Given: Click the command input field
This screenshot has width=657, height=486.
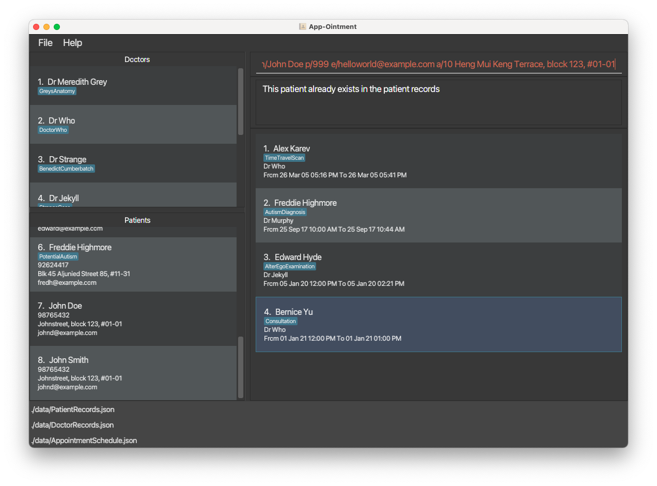Looking at the screenshot, I should [439, 64].
